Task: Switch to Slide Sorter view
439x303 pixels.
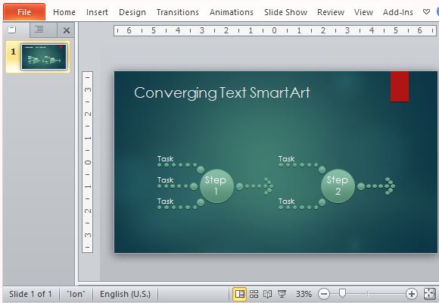Action: (x=254, y=294)
